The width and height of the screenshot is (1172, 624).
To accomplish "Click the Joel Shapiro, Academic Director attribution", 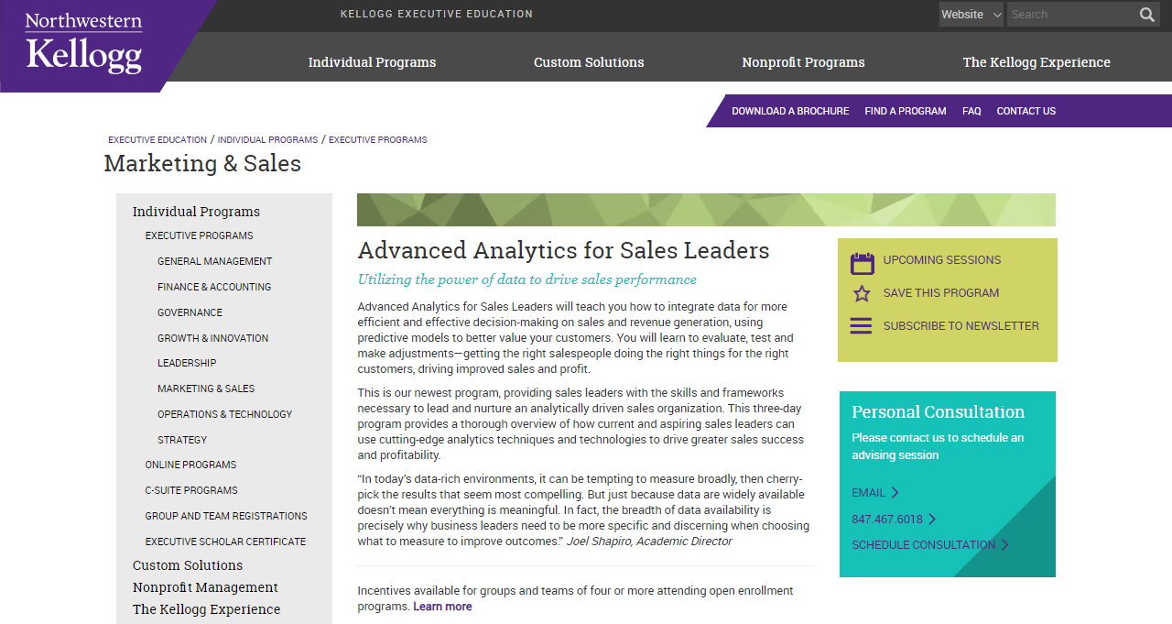I will 649,542.
